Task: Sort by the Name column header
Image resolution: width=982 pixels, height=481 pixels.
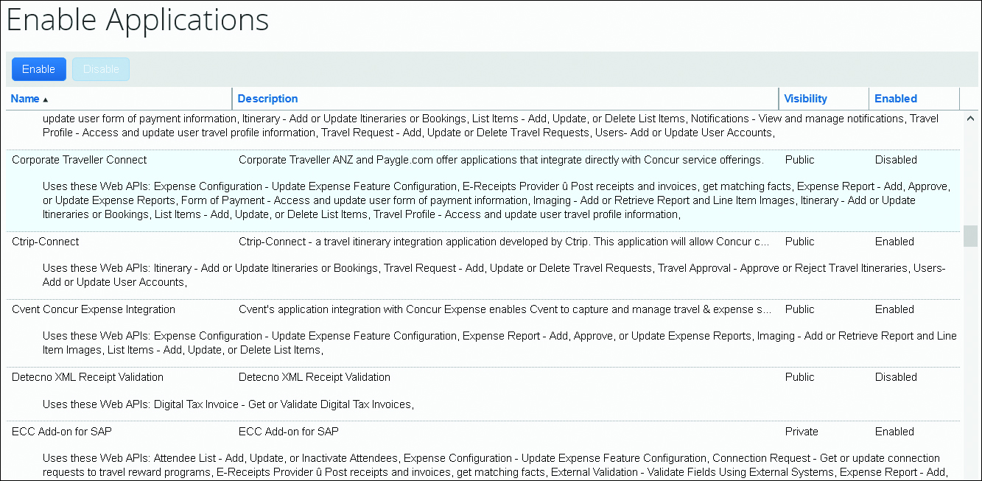Action: (x=25, y=99)
